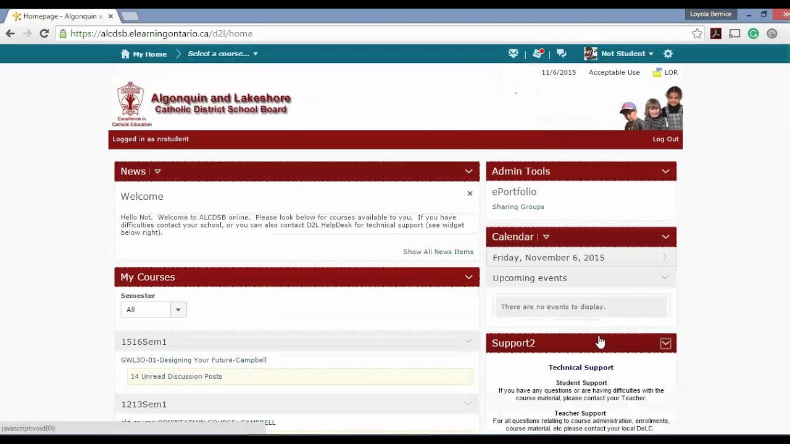Open Sharing Groups link
Image resolution: width=790 pixels, height=444 pixels.
(x=518, y=207)
